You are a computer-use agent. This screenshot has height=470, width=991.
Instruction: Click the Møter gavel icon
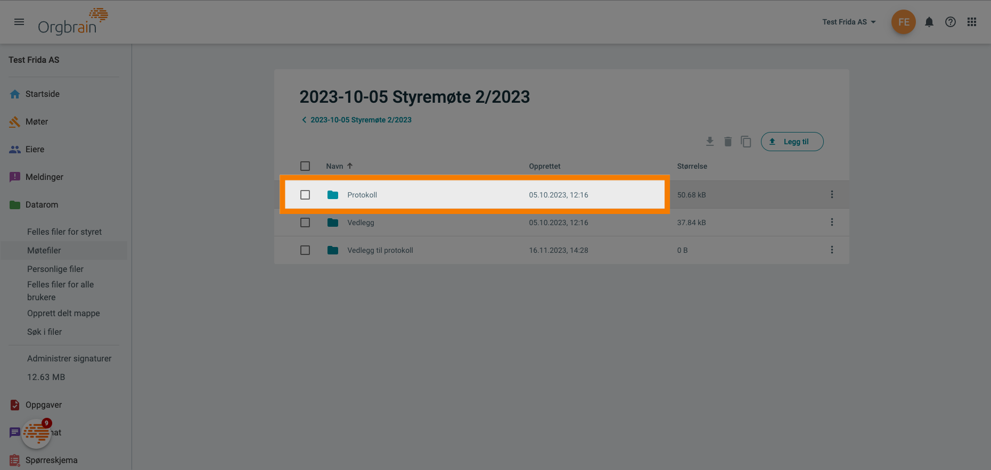[x=15, y=122]
